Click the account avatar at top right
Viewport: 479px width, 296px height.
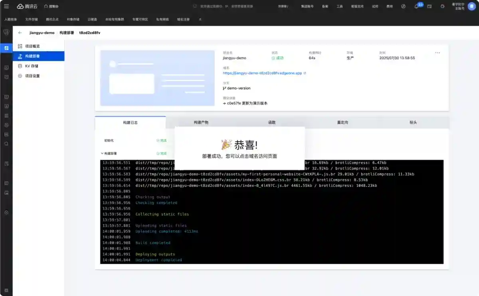pos(471,6)
